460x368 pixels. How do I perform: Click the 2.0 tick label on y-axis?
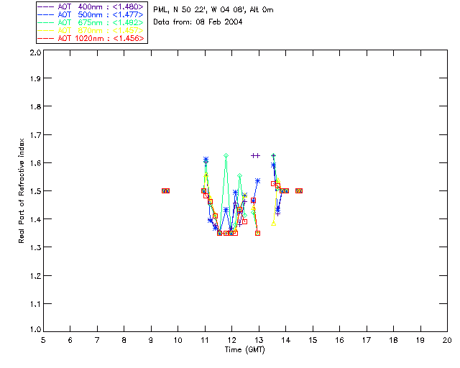35,52
